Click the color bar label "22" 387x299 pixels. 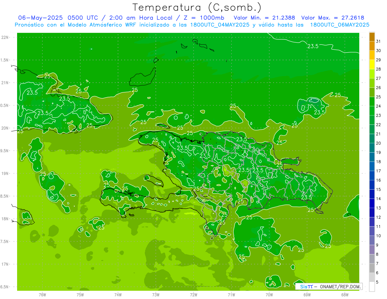(379, 125)
